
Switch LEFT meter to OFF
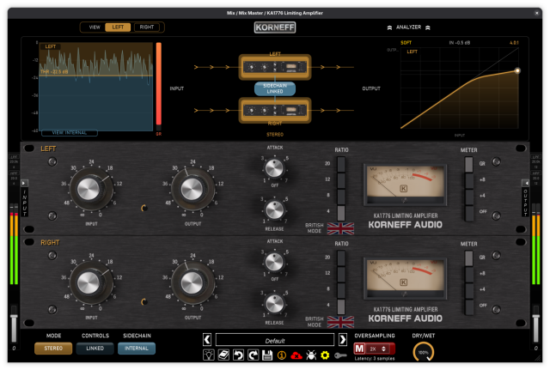468,212
